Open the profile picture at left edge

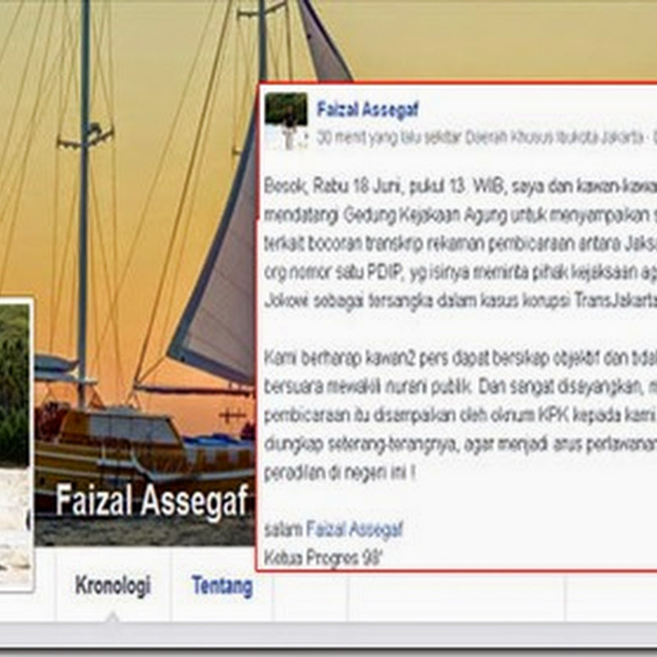pyautogui.click(x=16, y=444)
